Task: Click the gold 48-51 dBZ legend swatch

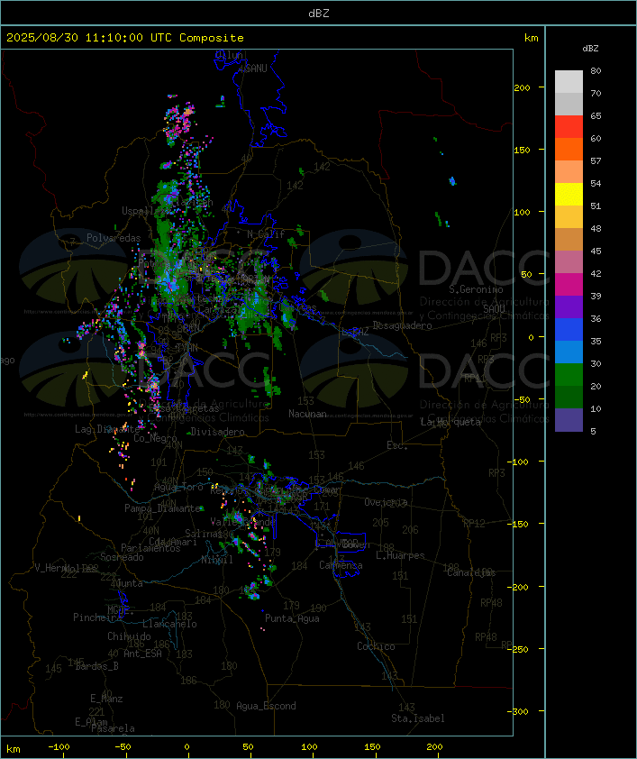Action: pos(569,217)
